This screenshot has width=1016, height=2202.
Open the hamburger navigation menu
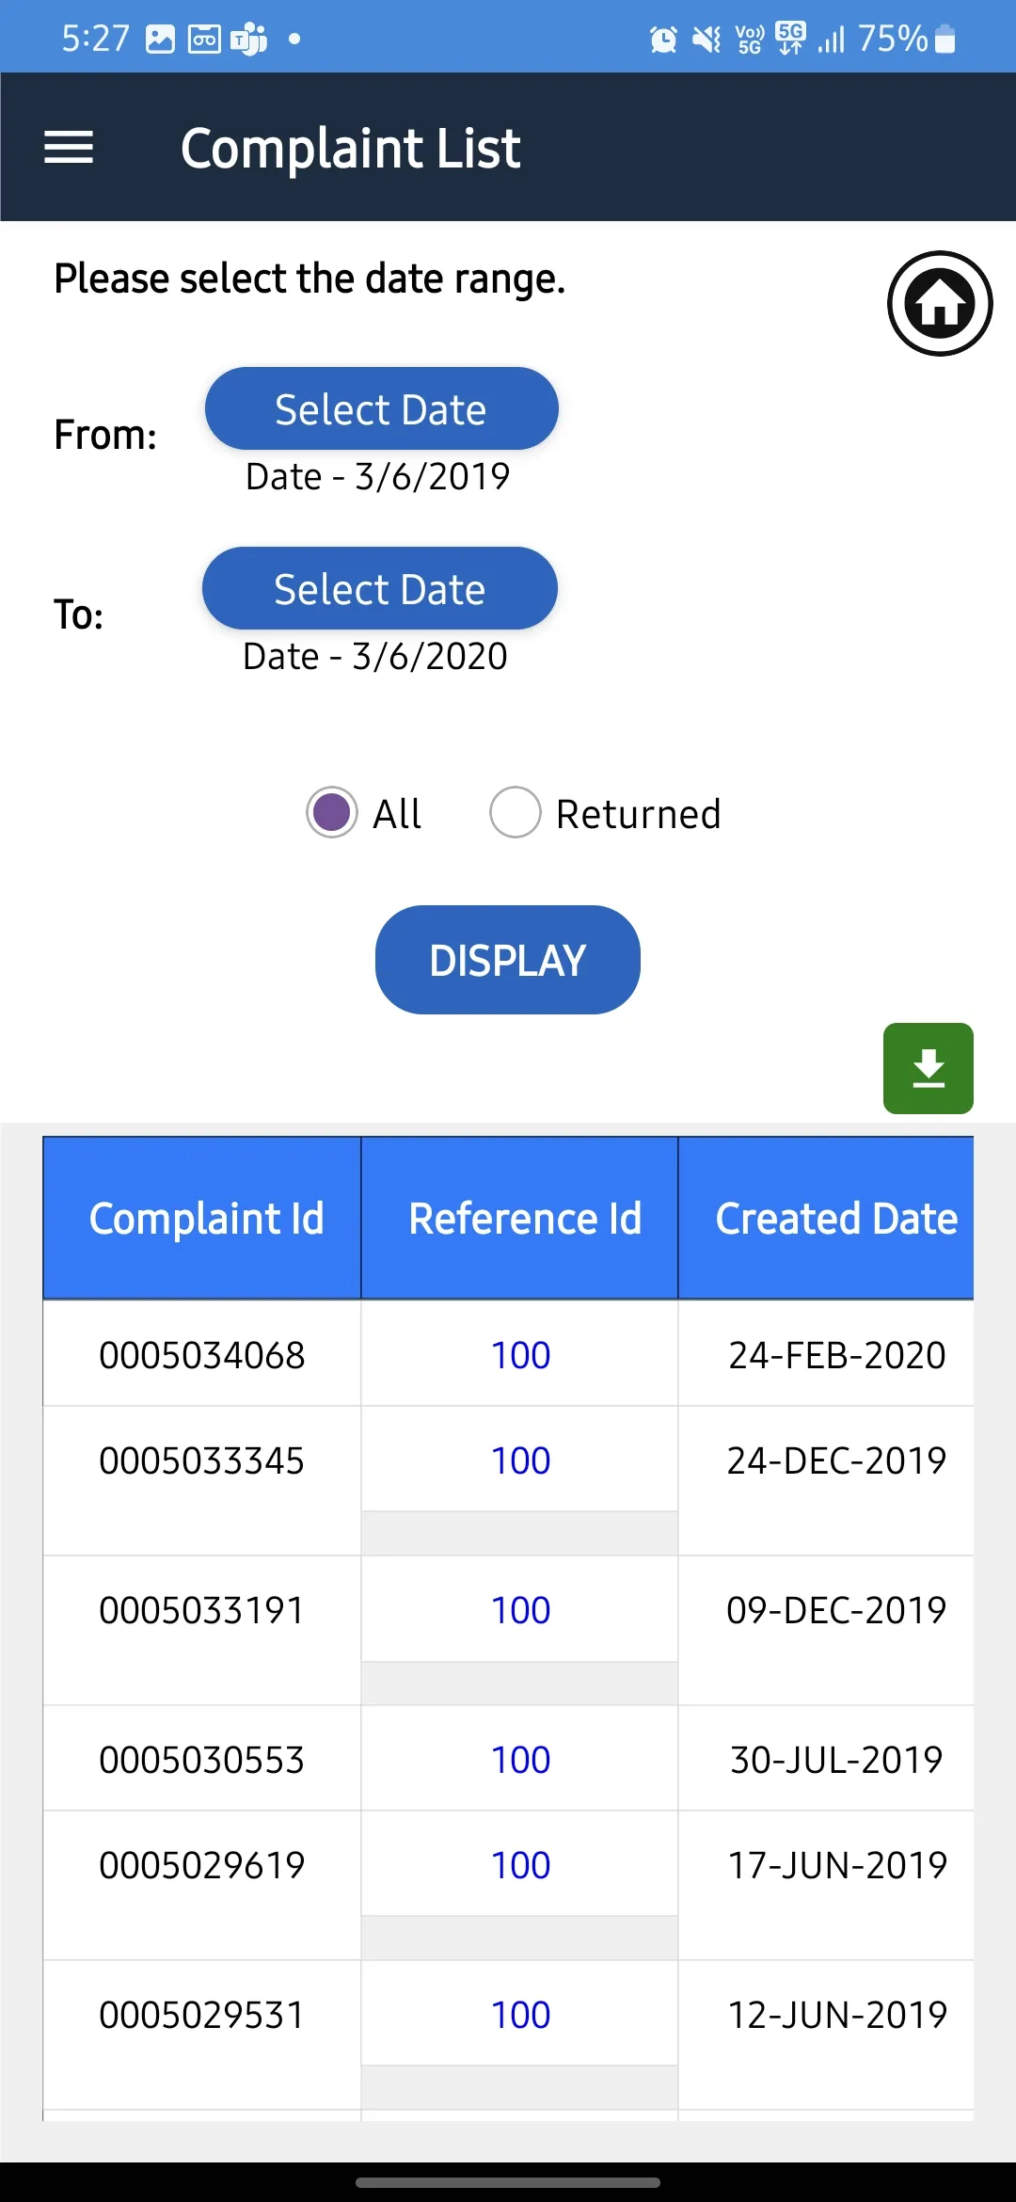pos(69,147)
